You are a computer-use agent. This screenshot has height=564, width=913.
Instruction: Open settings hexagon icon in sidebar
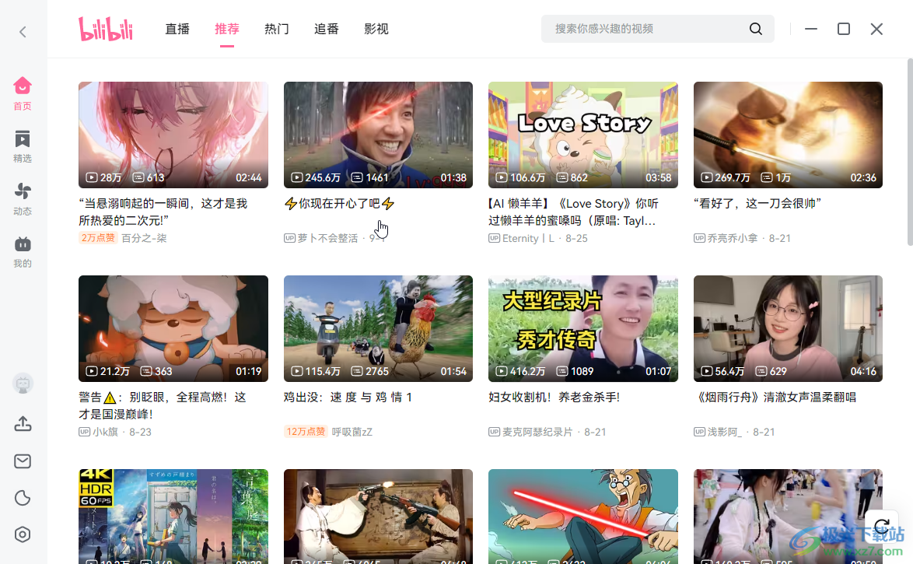(x=23, y=534)
